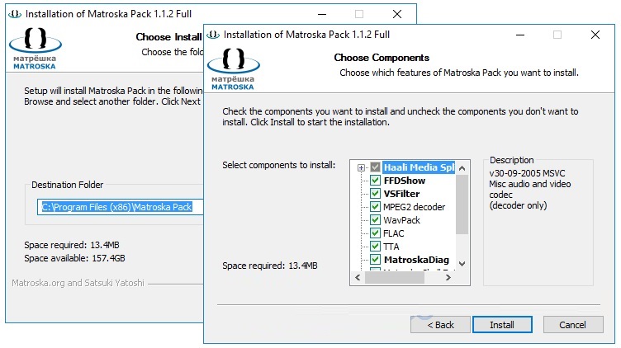Toggle the VSFilter checkbox
The image size is (621, 348).
tap(375, 193)
